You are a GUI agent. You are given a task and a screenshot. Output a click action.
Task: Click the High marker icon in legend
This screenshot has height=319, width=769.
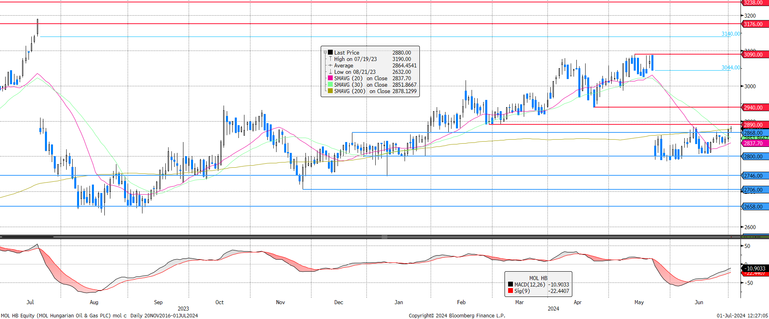click(330, 59)
